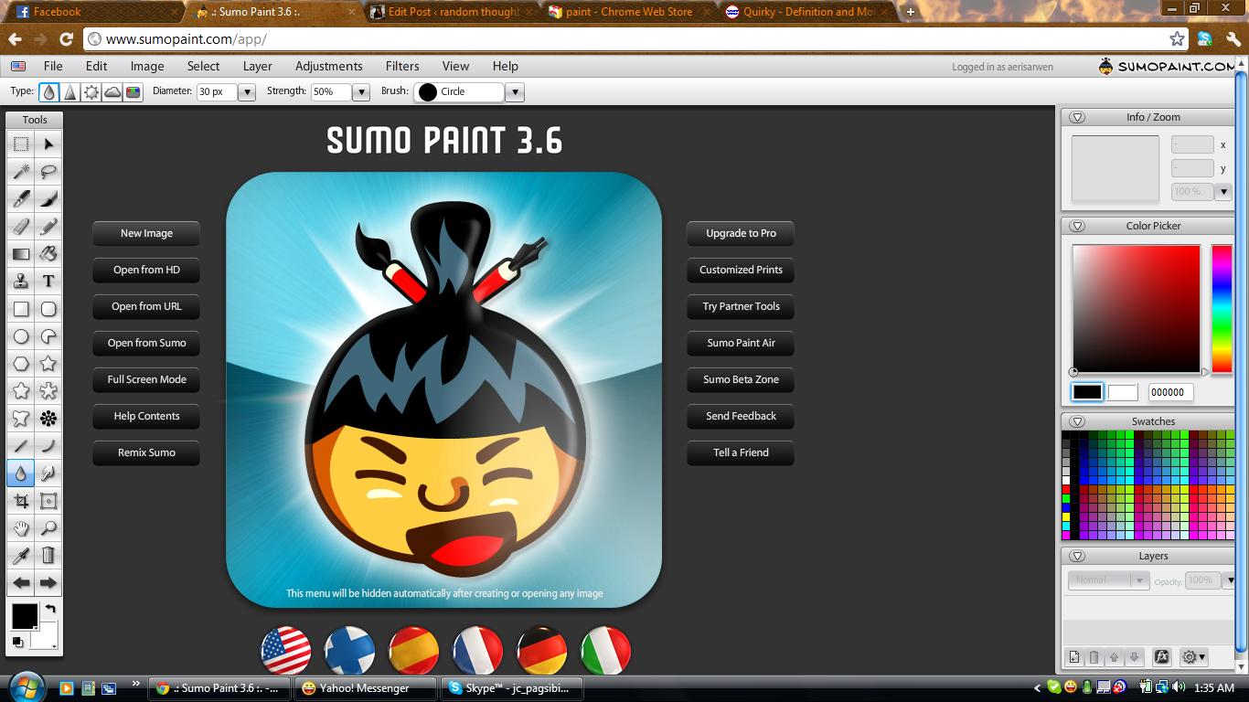The width and height of the screenshot is (1249, 702).
Task: Select the Zoom magnifier tool
Action: click(x=48, y=528)
